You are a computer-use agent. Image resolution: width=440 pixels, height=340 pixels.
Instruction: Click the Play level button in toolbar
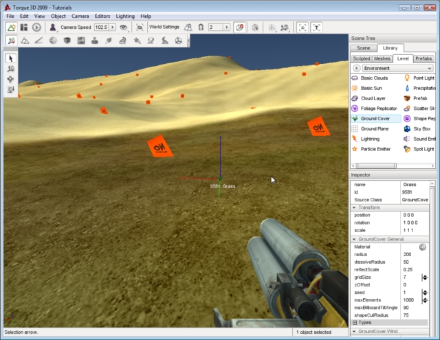pyautogui.click(x=36, y=27)
